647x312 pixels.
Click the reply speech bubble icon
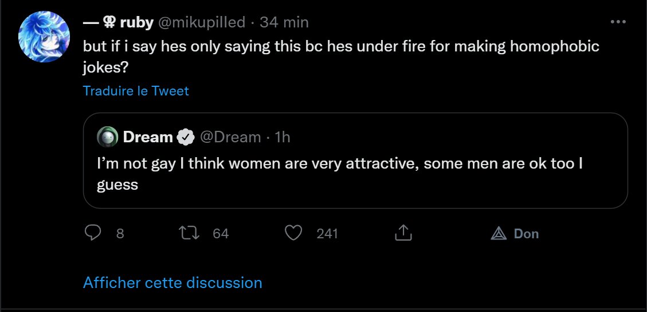coord(93,233)
